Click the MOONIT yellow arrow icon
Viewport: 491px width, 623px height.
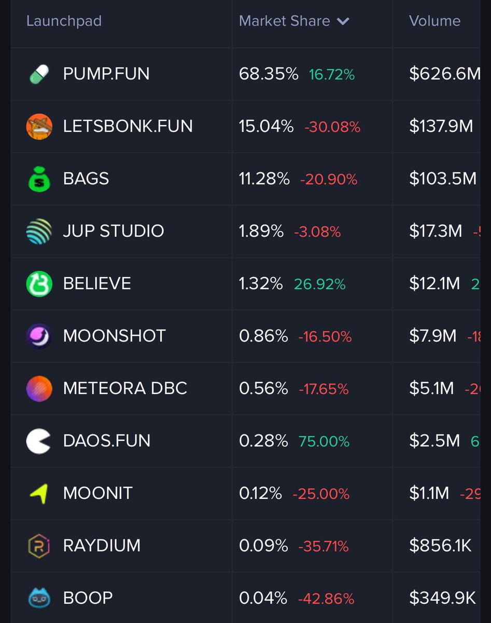pos(39,493)
